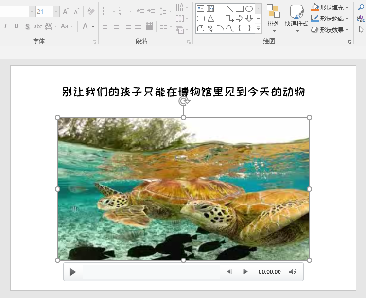Step video backward one frame
Image resolution: width=366 pixels, height=298 pixels.
coord(229,272)
